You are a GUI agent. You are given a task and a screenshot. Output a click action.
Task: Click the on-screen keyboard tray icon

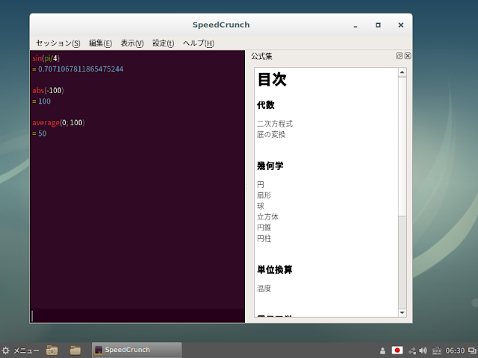[x=436, y=351]
